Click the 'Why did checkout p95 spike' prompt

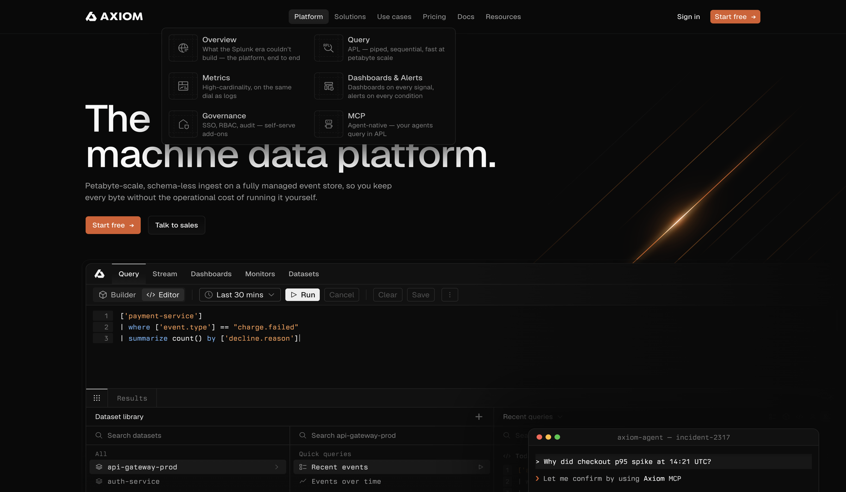[673, 462]
